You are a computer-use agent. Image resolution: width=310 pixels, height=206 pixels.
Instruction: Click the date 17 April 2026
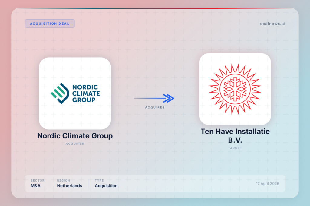[x=268, y=184]
